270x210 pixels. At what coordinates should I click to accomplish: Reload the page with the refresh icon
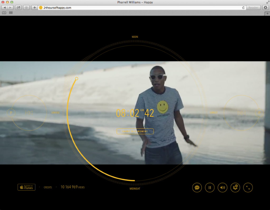[x=243, y=8]
